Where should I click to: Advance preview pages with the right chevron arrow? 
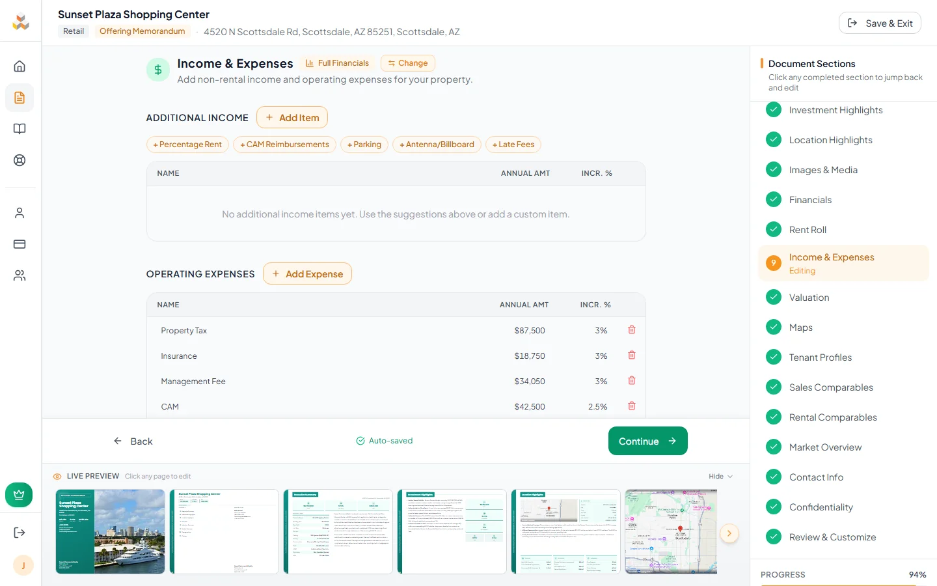tap(729, 533)
